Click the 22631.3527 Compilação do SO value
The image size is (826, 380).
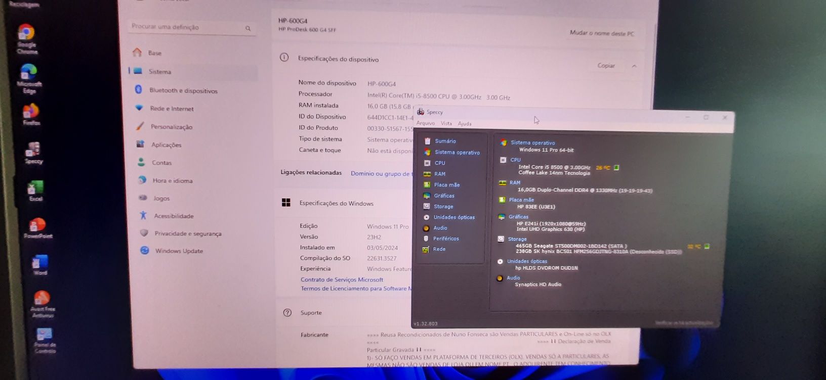point(382,258)
